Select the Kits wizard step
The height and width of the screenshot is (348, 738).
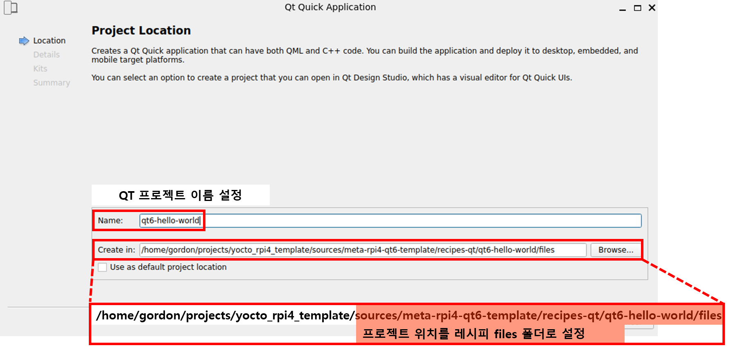pos(40,69)
